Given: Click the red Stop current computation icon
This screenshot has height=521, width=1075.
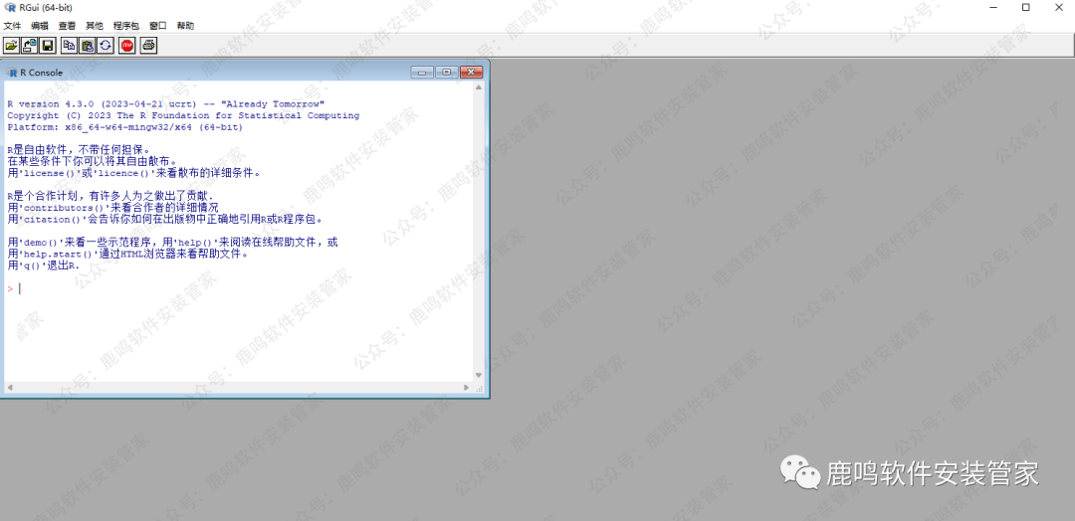Looking at the screenshot, I should click(127, 45).
